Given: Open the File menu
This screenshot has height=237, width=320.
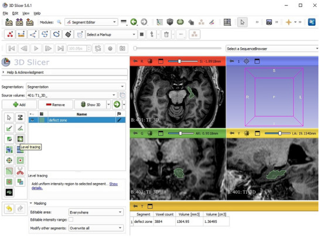Looking at the screenshot, I should click(x=5, y=13).
